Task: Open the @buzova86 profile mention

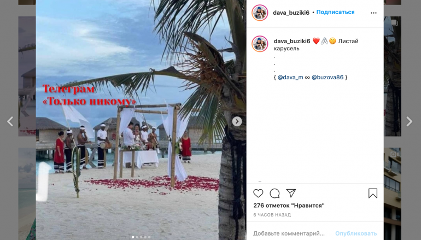Action: point(328,77)
